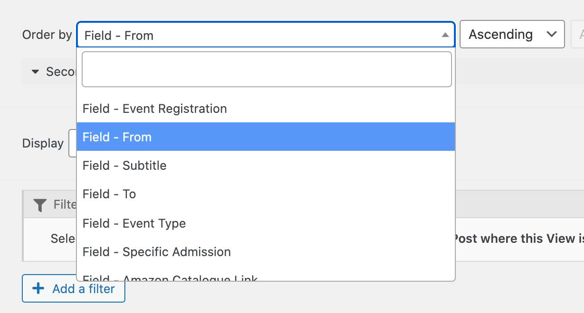Image resolution: width=584 pixels, height=313 pixels.
Task: Choose Field - To from the list
Action: [x=266, y=194]
